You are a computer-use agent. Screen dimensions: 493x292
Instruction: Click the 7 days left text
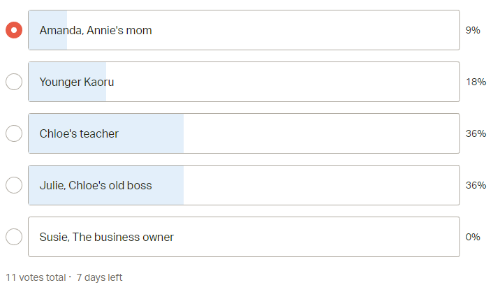point(99,277)
